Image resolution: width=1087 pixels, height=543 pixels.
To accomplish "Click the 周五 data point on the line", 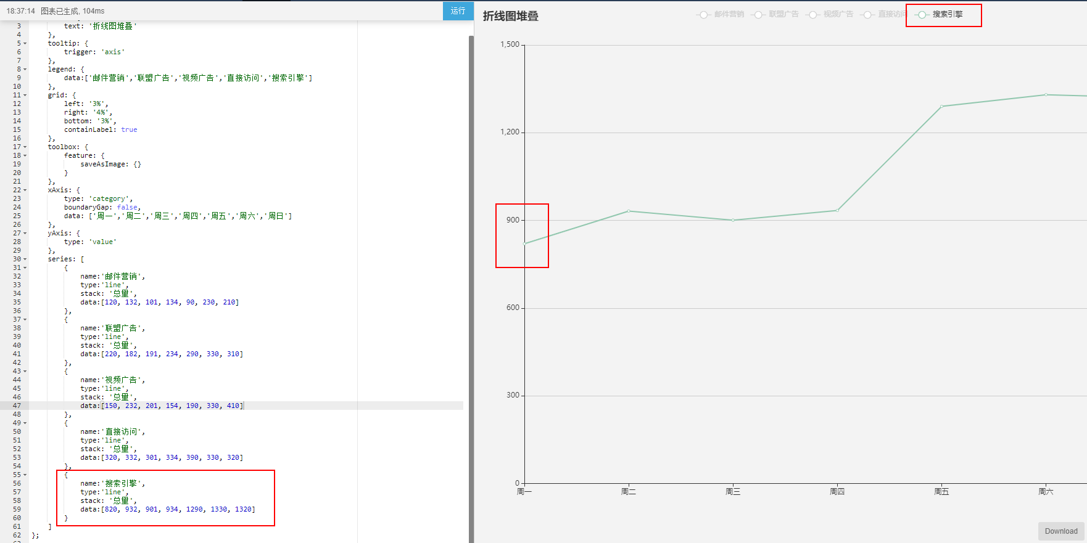I will coord(941,106).
